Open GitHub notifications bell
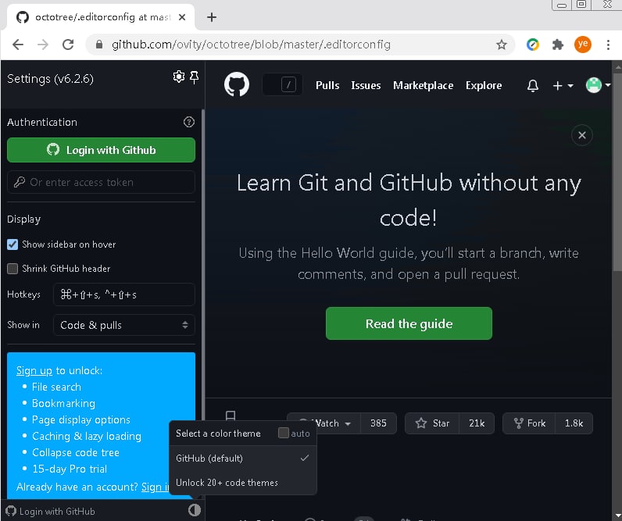This screenshot has height=521, width=622. (x=532, y=85)
